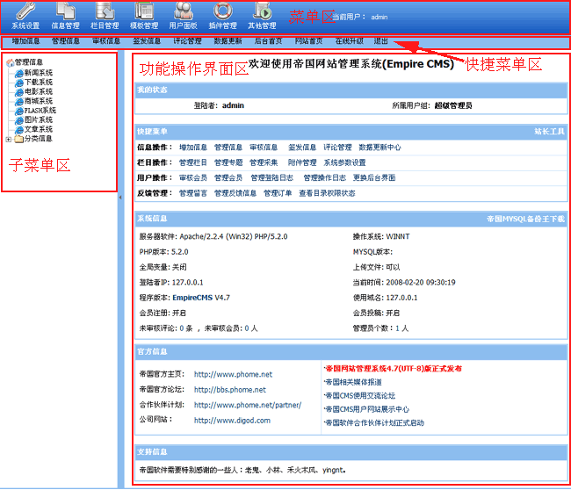Click 增加信息 link in 信息操作 row
This screenshot has width=571, height=490.
193,148
